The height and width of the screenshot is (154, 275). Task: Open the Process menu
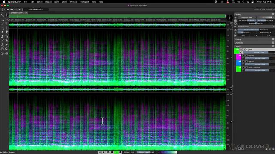pos(74,2)
